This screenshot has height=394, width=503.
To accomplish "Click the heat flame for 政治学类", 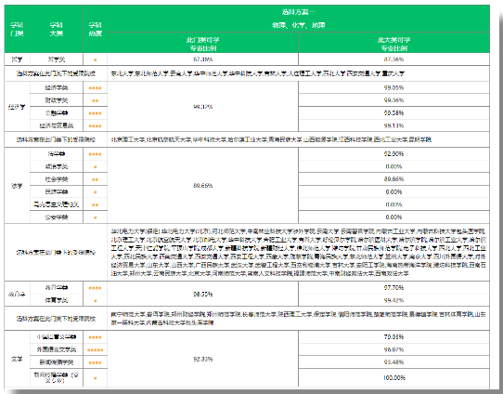I will click(95, 167).
